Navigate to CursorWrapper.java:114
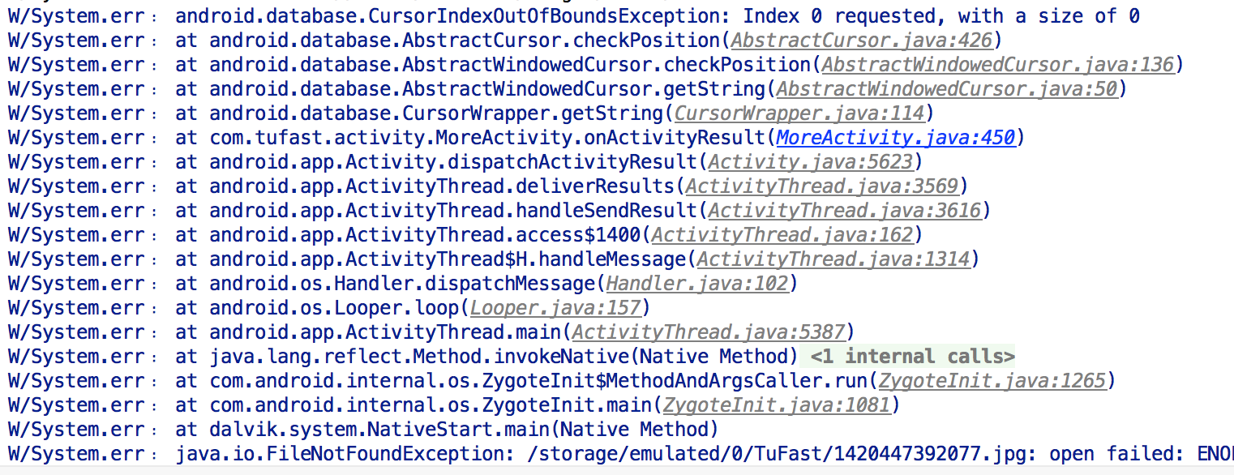 tap(799, 113)
